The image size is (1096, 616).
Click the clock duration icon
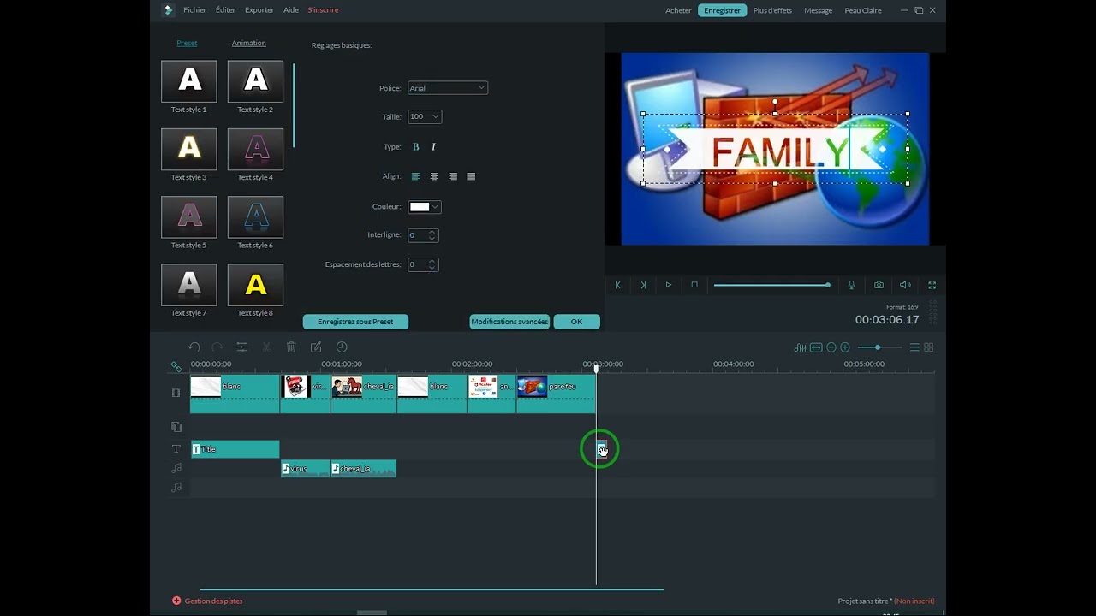342,347
